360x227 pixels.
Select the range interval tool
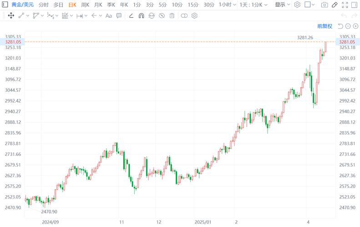80,16
